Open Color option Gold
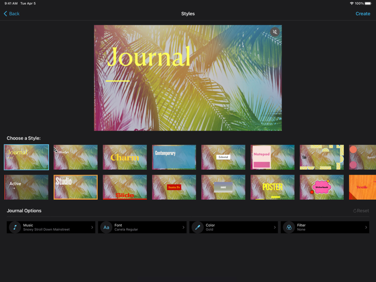 [x=234, y=227]
